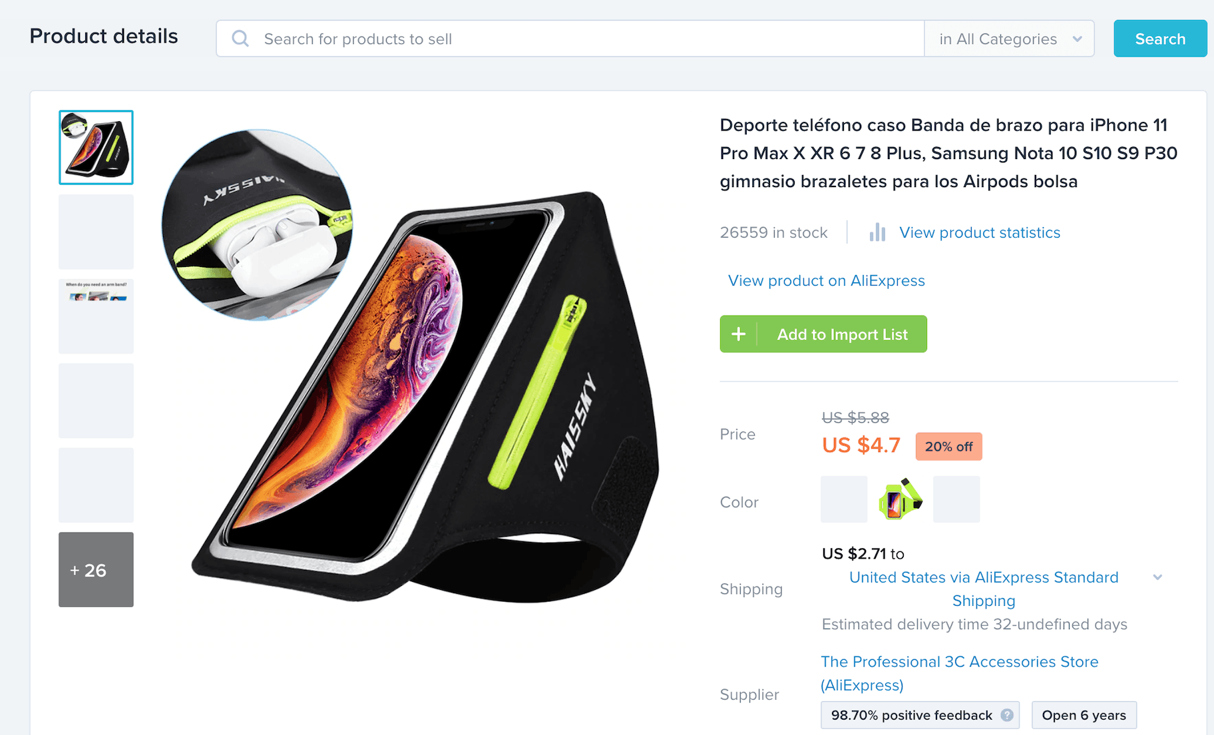
Task: Select the green armband color option
Action: pyautogui.click(x=901, y=499)
